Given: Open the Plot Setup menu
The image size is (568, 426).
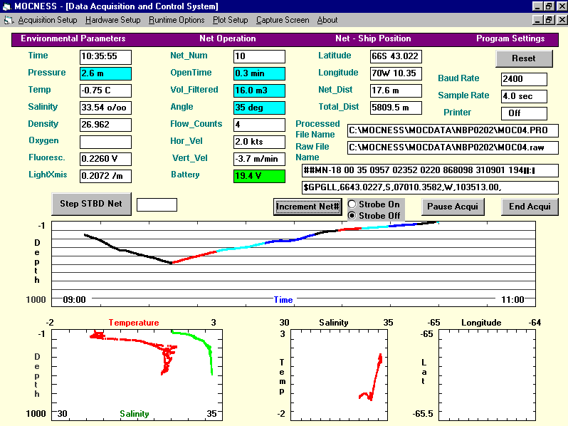Looking at the screenshot, I should pos(231,20).
